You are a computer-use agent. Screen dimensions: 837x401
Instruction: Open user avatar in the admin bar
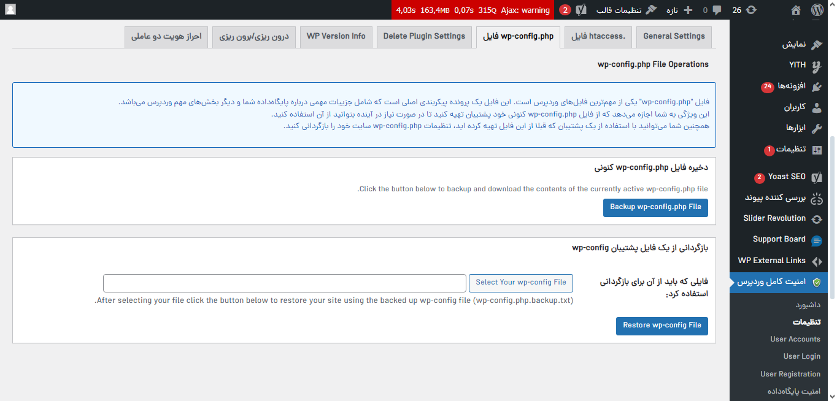point(10,10)
